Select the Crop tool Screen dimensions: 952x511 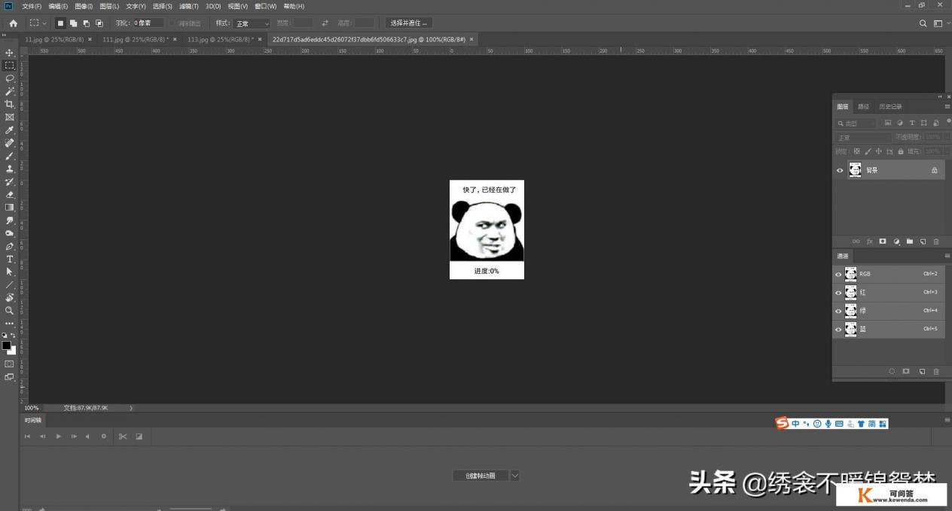tap(9, 104)
